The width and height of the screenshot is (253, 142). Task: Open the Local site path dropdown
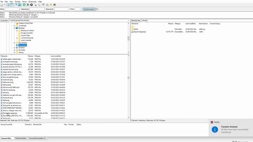[x=128, y=21]
